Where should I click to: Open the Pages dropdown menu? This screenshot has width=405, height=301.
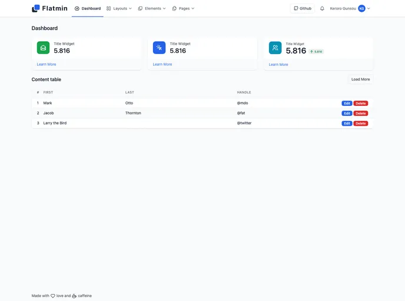(183, 8)
